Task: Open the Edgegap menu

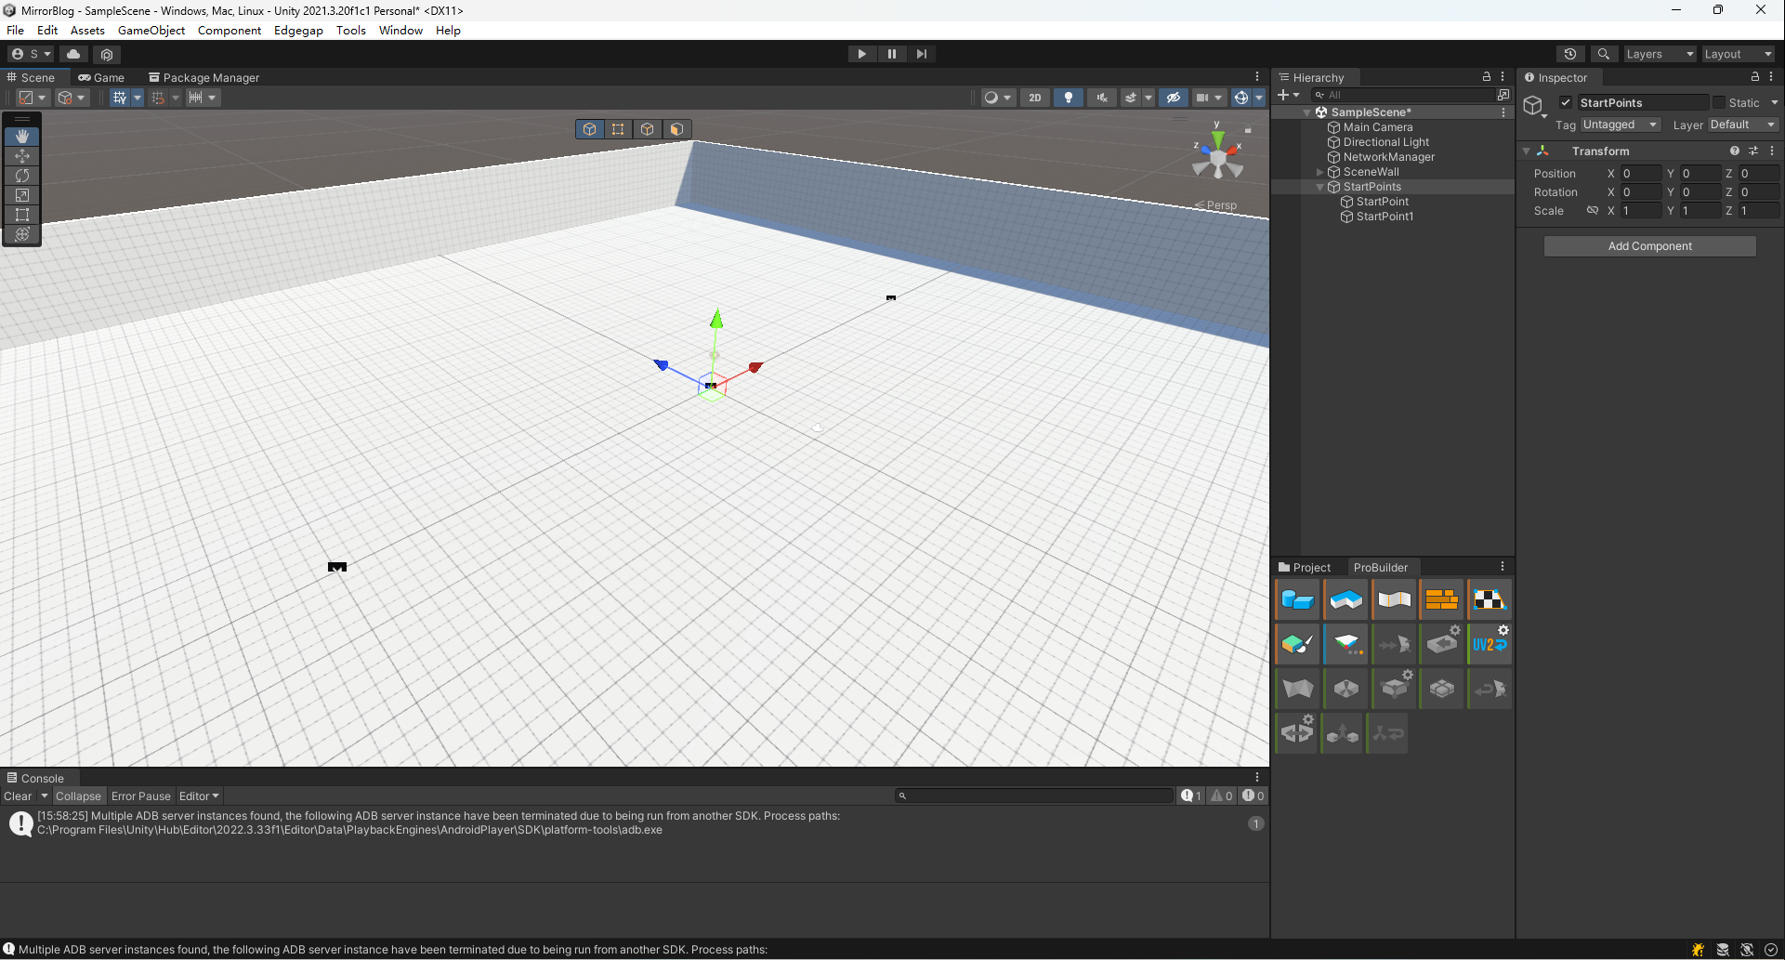Action: pos(298,31)
